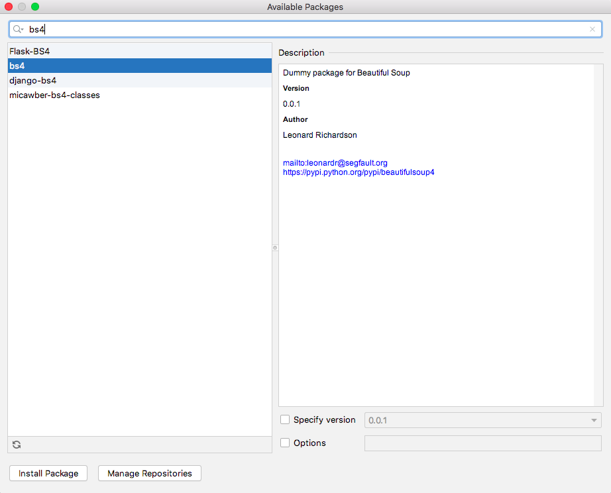Select the django-bs4 package

point(140,80)
